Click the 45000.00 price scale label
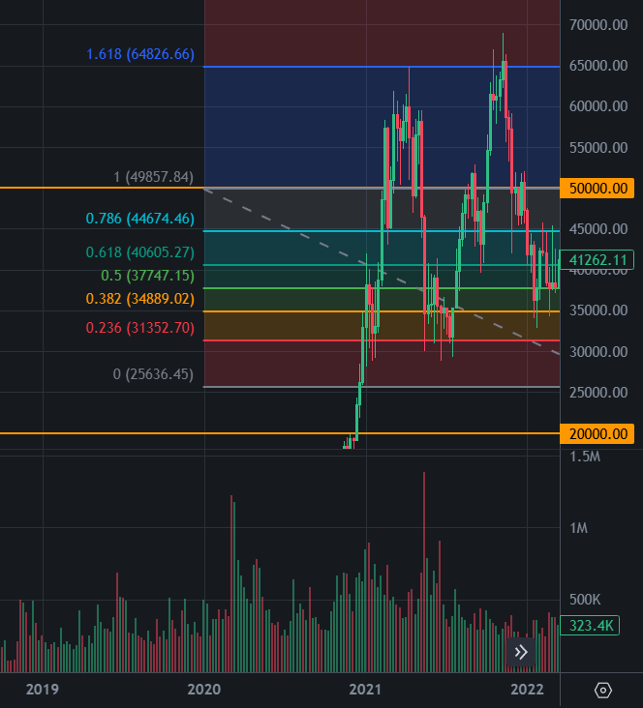 (x=598, y=229)
